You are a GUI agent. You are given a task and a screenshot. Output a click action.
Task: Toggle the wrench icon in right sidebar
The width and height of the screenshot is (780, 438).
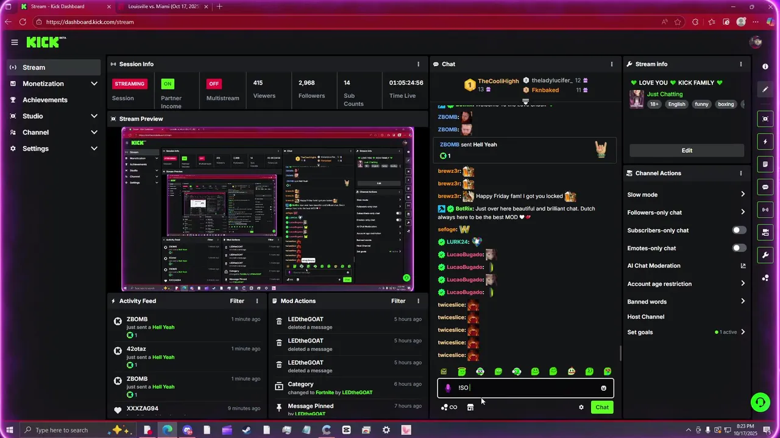point(765,255)
